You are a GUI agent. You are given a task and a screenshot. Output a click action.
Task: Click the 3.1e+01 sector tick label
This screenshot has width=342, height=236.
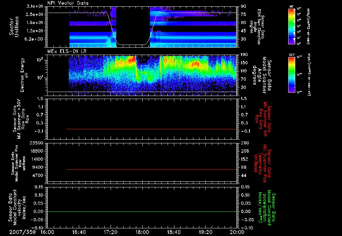click(35, 6)
